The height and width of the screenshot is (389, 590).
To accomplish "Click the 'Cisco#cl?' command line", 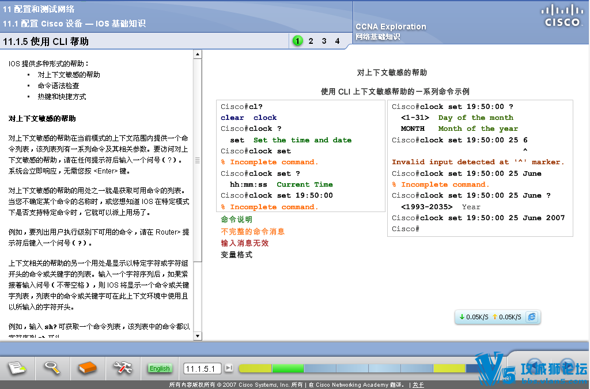I will coord(241,107).
